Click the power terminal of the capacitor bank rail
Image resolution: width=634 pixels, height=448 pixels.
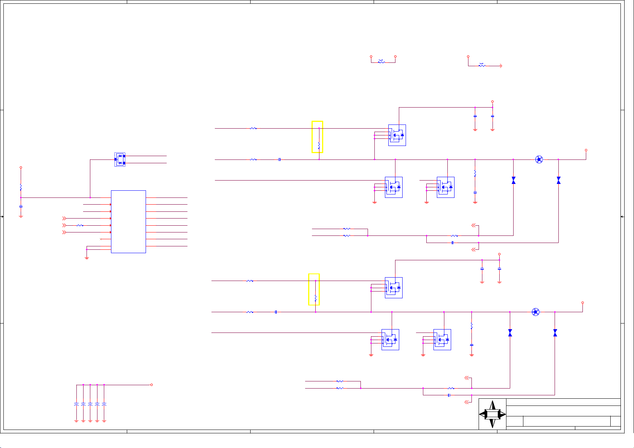(x=151, y=385)
